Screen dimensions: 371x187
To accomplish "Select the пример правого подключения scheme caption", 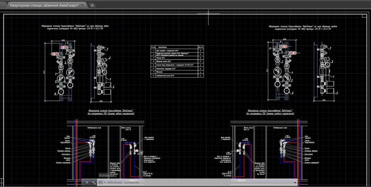I will 270,112.
